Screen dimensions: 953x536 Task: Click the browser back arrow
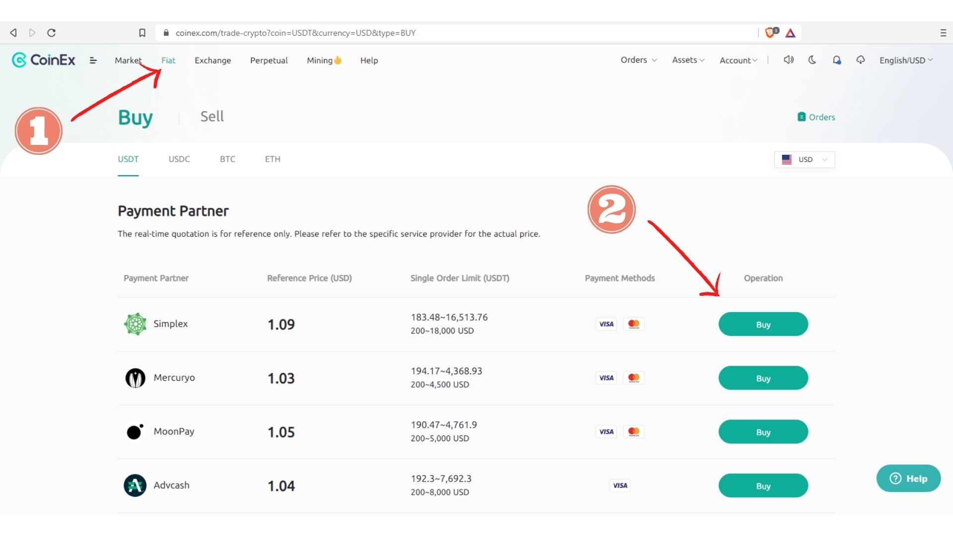(13, 33)
